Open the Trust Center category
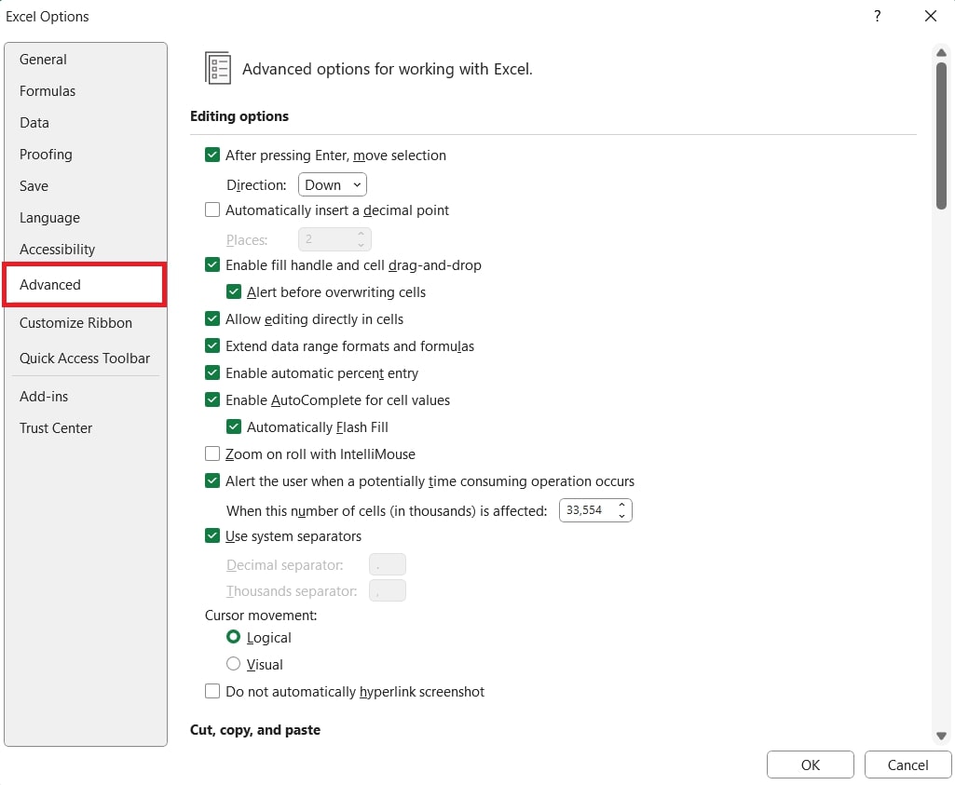Image resolution: width=955 pixels, height=785 pixels. point(86,428)
